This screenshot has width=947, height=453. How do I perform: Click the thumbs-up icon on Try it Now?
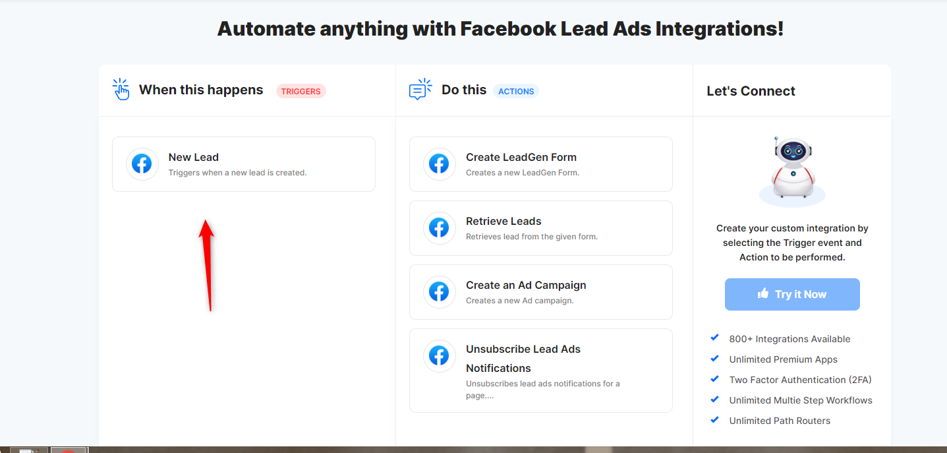pos(763,293)
